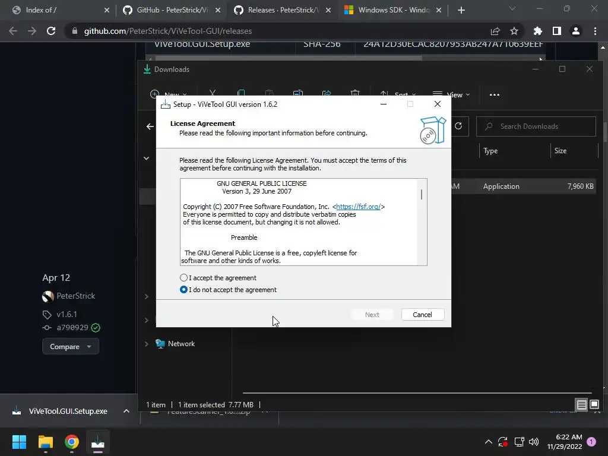Show hidden system tray icons

tap(489, 442)
